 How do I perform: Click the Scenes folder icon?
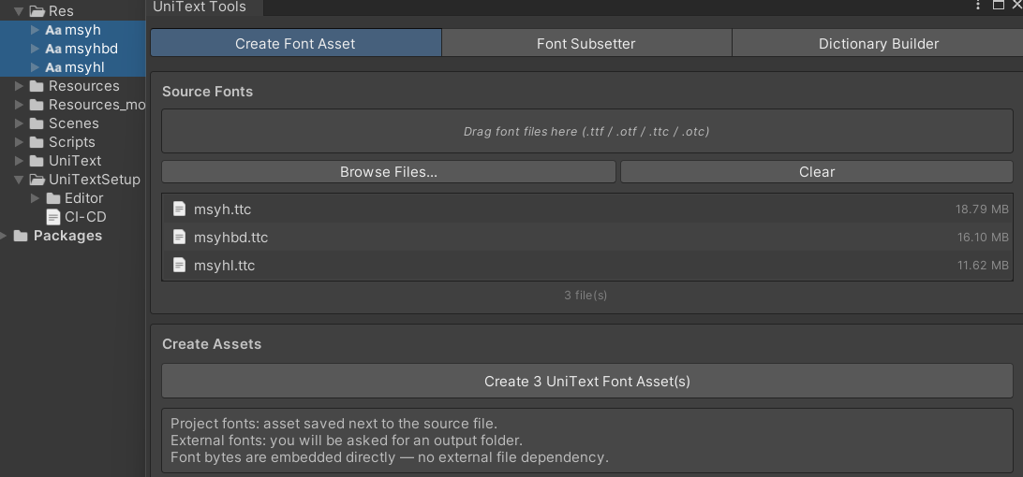(x=37, y=123)
